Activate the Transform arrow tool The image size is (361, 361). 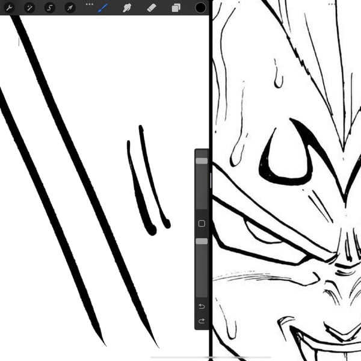click(70, 8)
